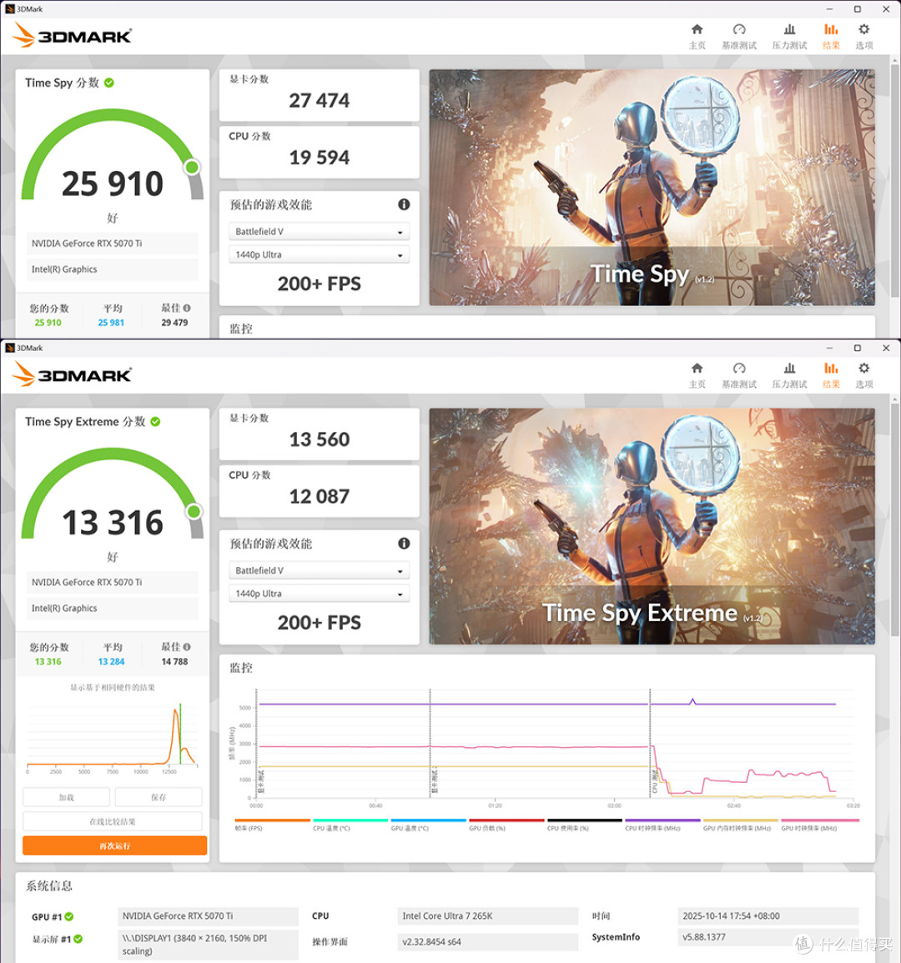Image resolution: width=901 pixels, height=963 pixels.
Task: Click the Intel Core Ultra 7 265K CPU field
Action: [488, 916]
